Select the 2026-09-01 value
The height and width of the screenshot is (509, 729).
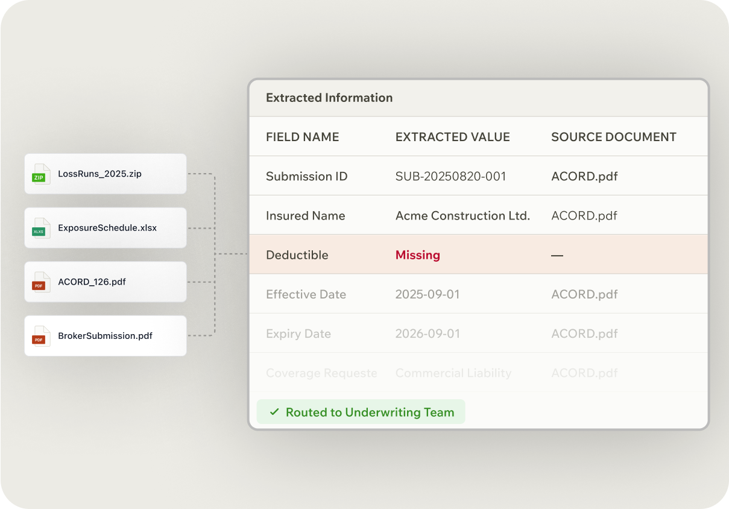(x=428, y=334)
